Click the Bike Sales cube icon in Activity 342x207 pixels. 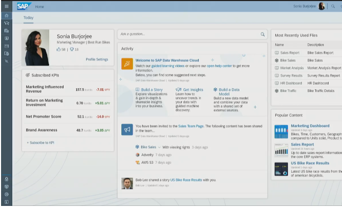[x=137, y=147]
